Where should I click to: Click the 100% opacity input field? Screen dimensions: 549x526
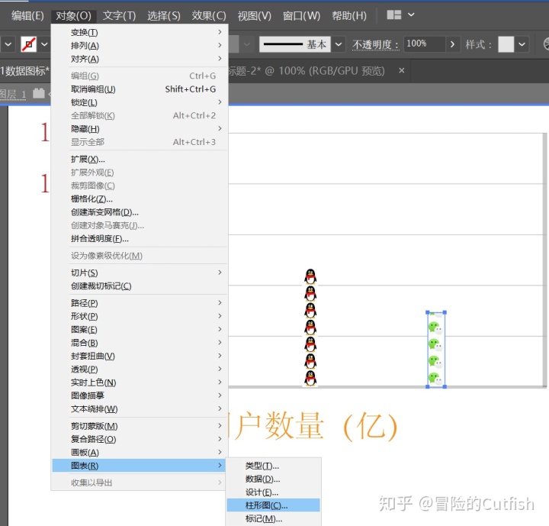coord(424,44)
